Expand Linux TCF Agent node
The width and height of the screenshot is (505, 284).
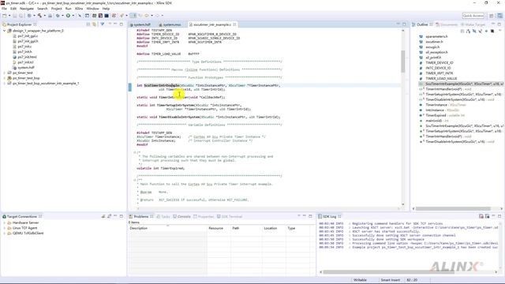[4, 228]
